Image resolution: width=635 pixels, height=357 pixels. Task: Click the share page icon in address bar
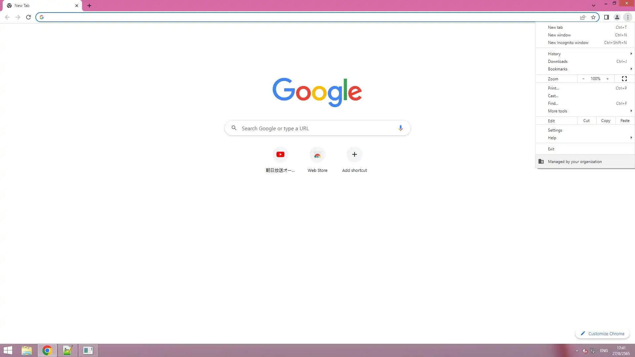583,17
